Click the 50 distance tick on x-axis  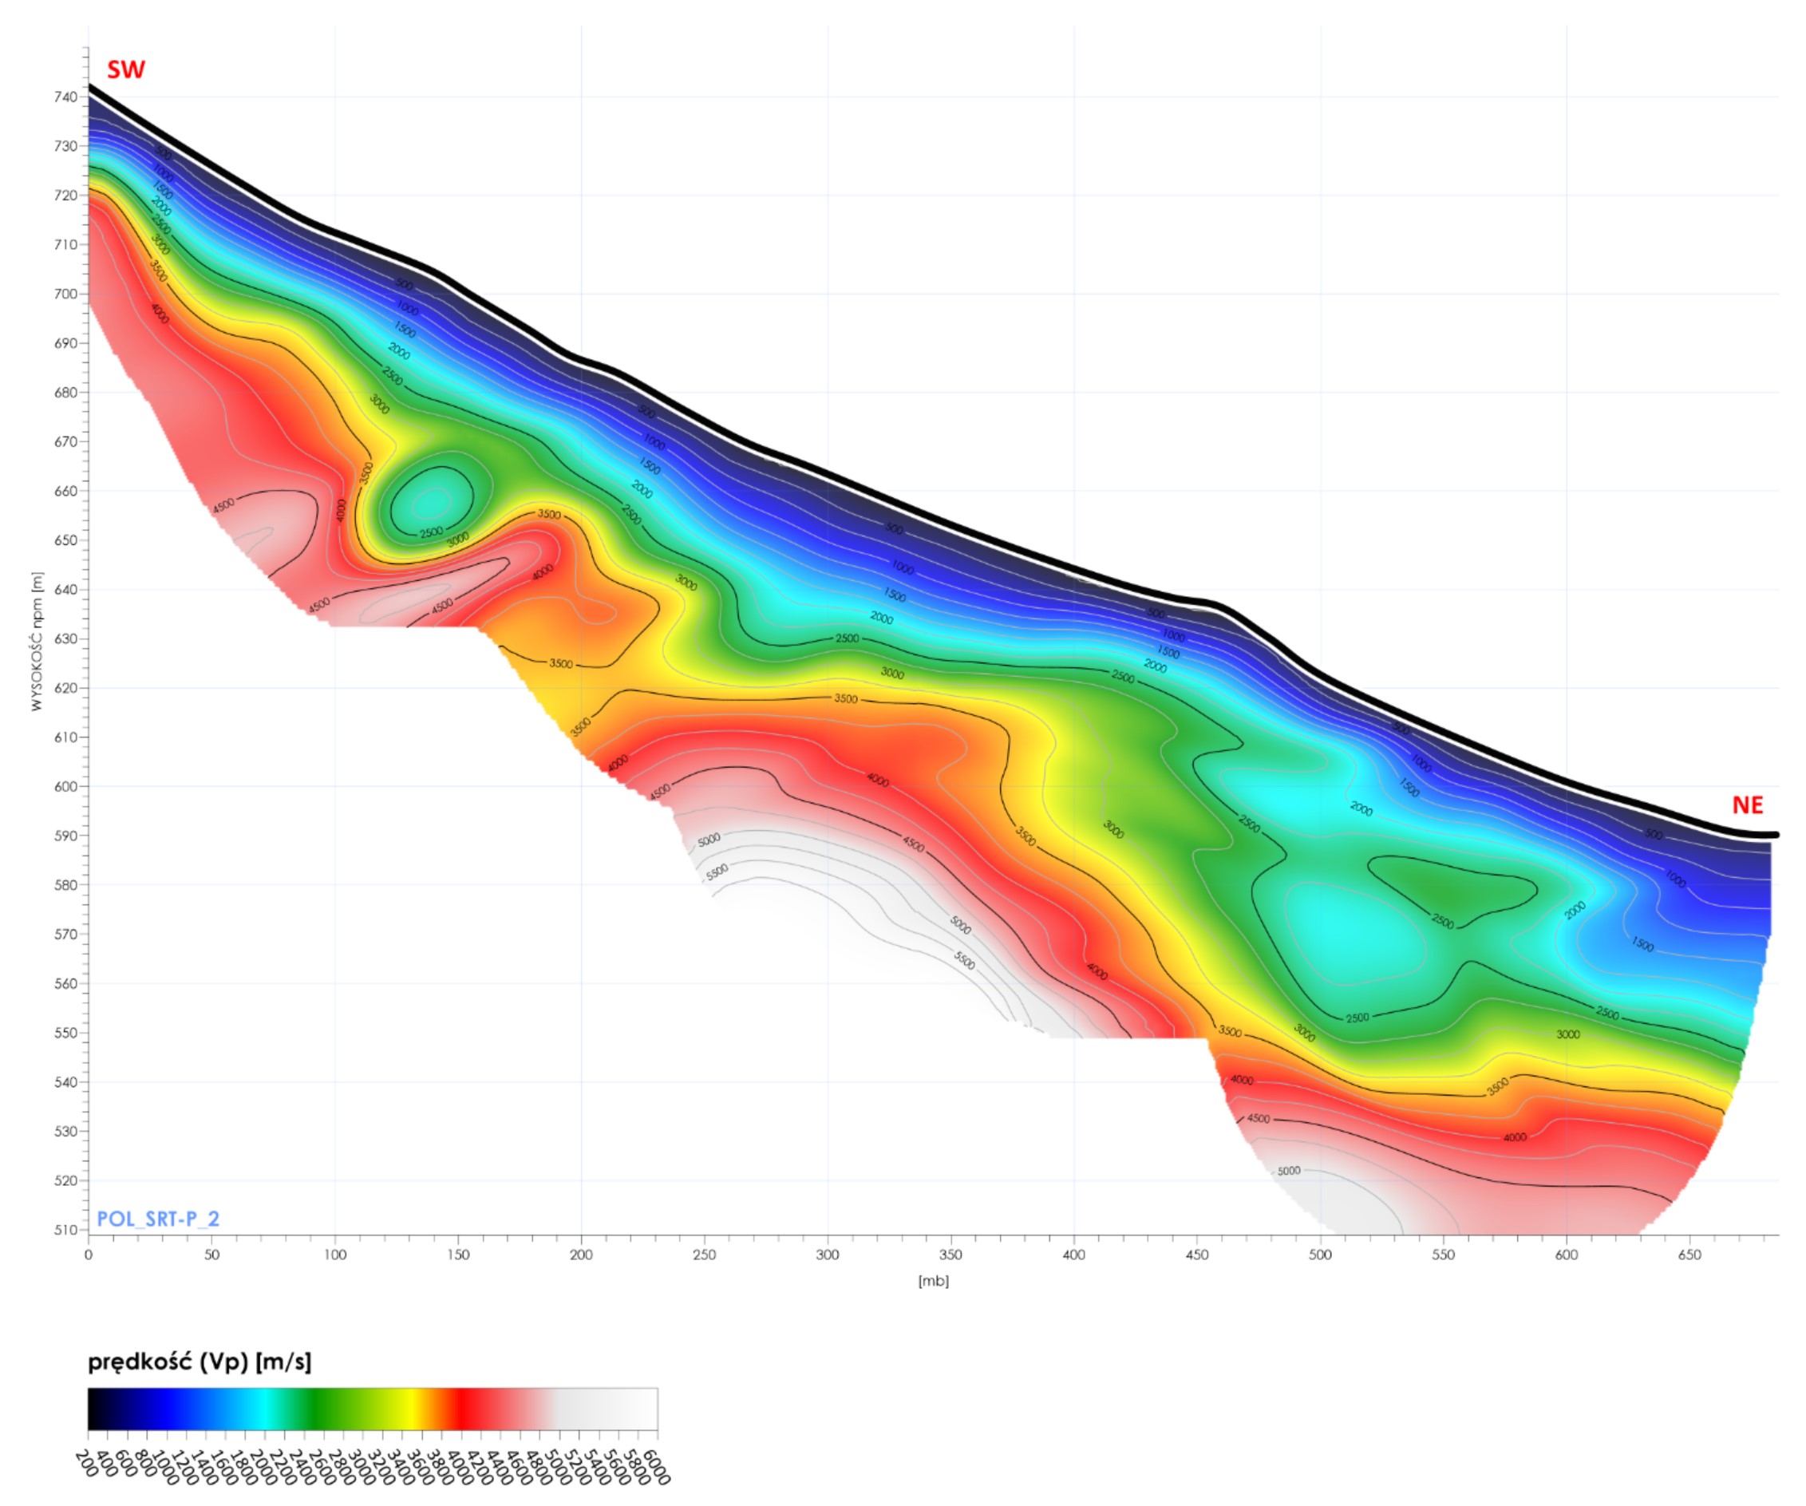tap(211, 1255)
